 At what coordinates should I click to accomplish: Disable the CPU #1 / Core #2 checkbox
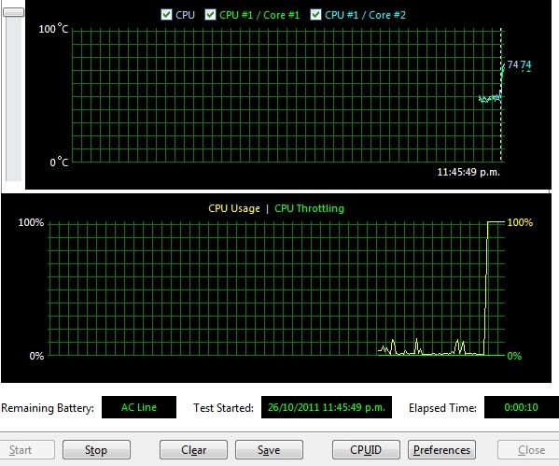tap(315, 15)
